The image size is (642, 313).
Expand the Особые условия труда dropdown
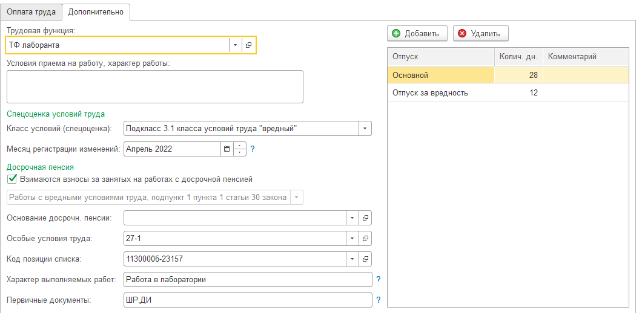tap(352, 238)
